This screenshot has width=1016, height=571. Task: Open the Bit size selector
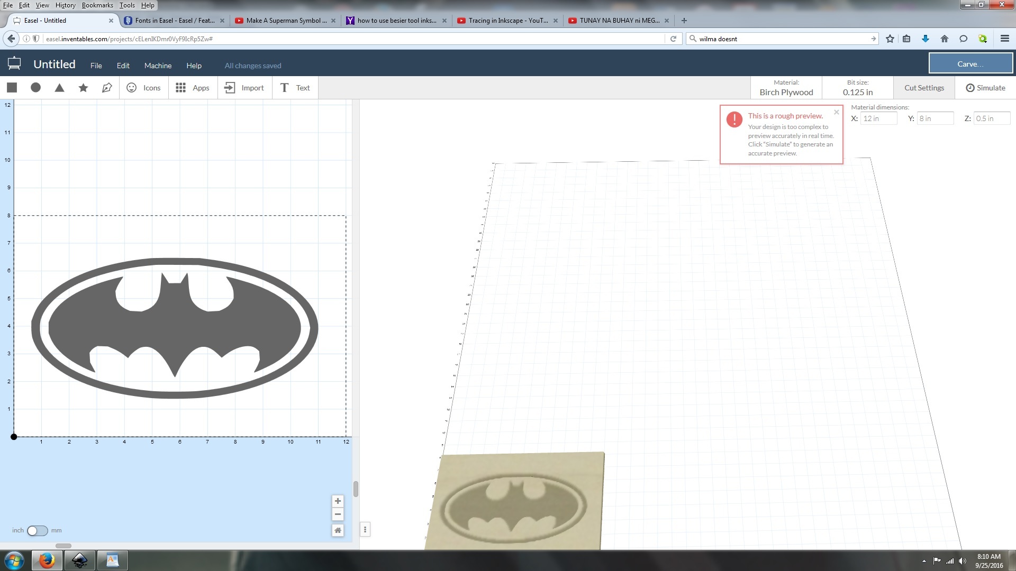(857, 88)
